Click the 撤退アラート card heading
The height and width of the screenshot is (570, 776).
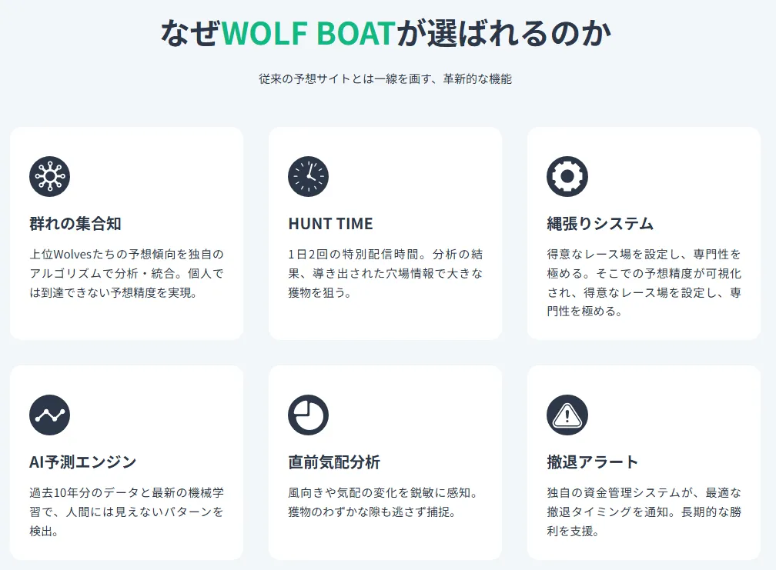pyautogui.click(x=593, y=462)
